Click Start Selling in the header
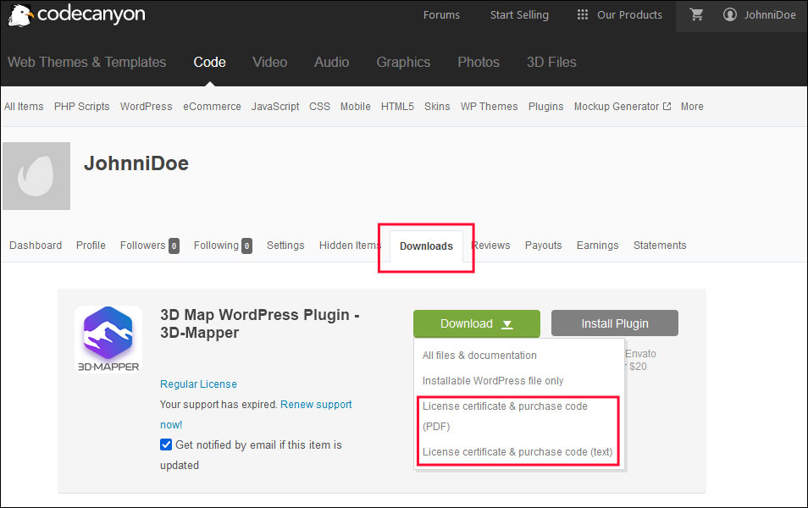Viewport: 808px width, 508px height. (x=519, y=15)
